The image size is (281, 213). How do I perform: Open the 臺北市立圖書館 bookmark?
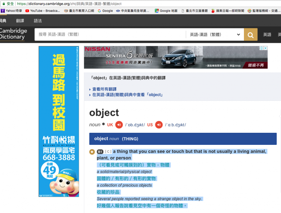coord(195,11)
